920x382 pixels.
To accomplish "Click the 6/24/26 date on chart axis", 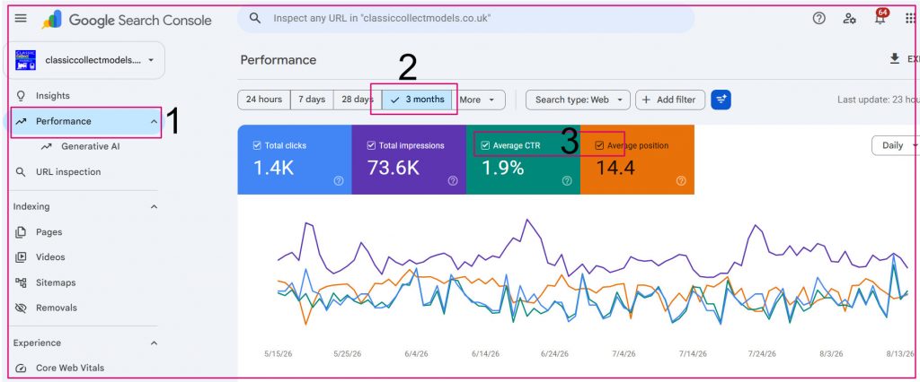I will 554,354.
